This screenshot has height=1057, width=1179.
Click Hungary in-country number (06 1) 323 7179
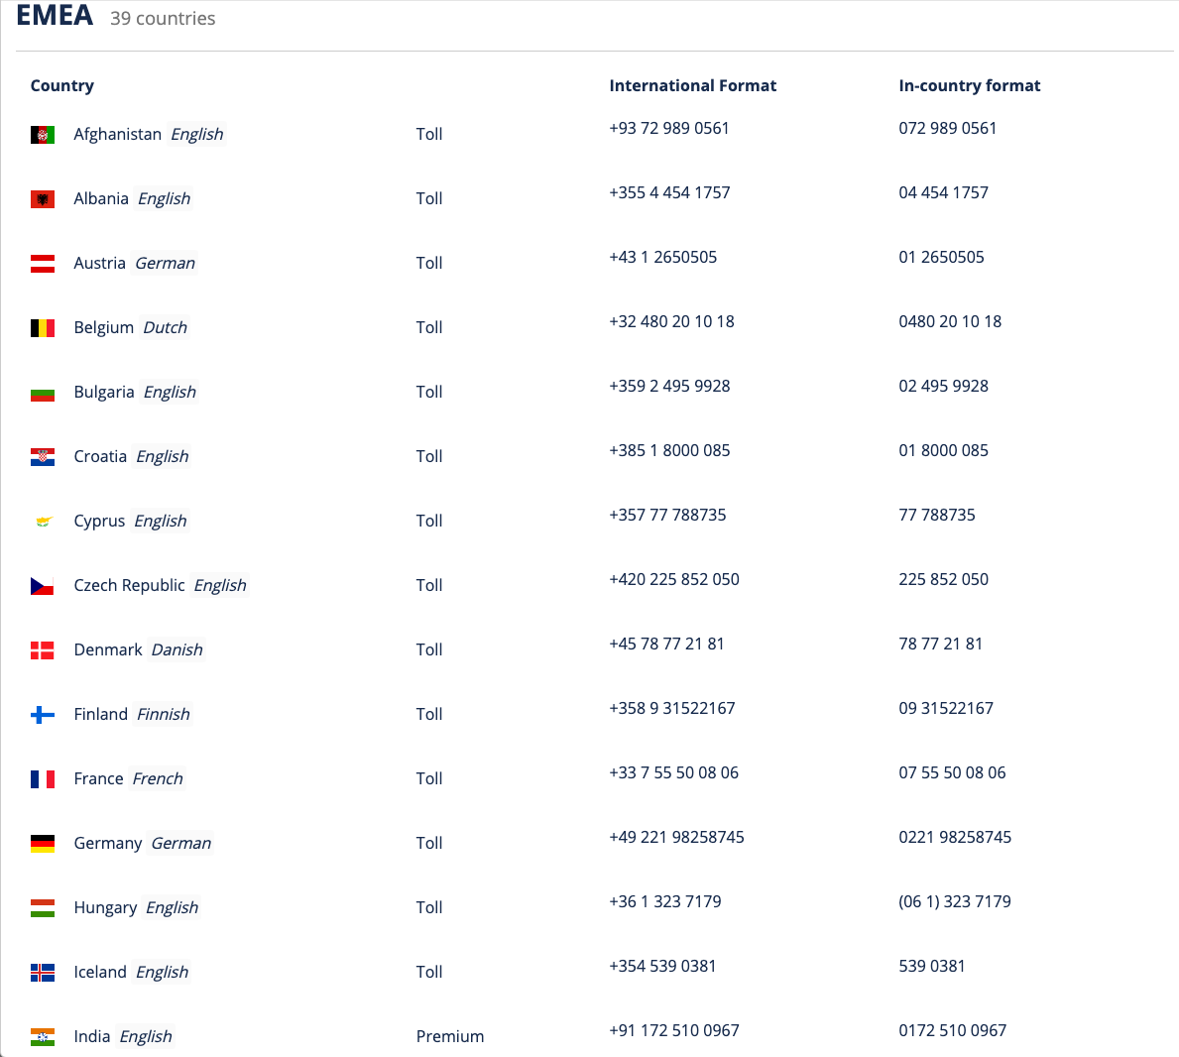(954, 901)
